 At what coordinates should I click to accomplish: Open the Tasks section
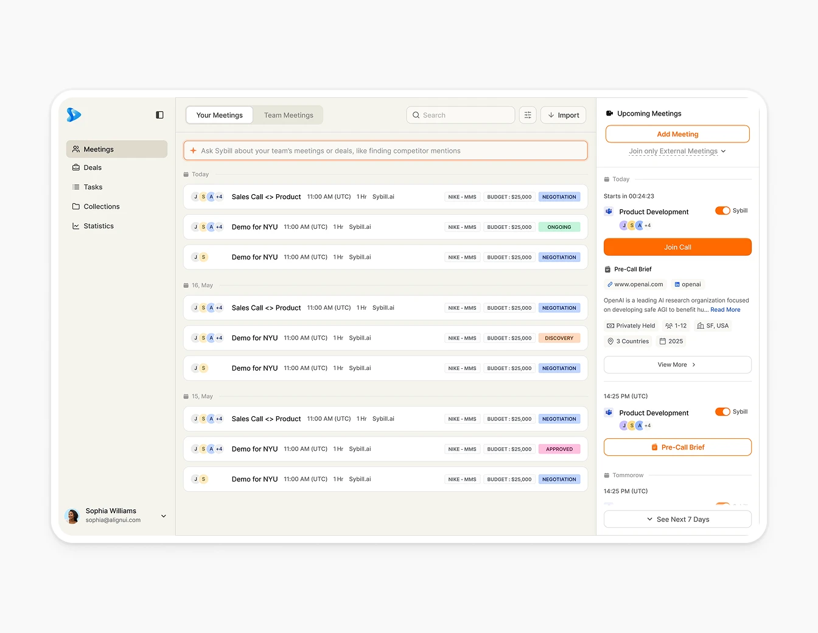coord(92,187)
